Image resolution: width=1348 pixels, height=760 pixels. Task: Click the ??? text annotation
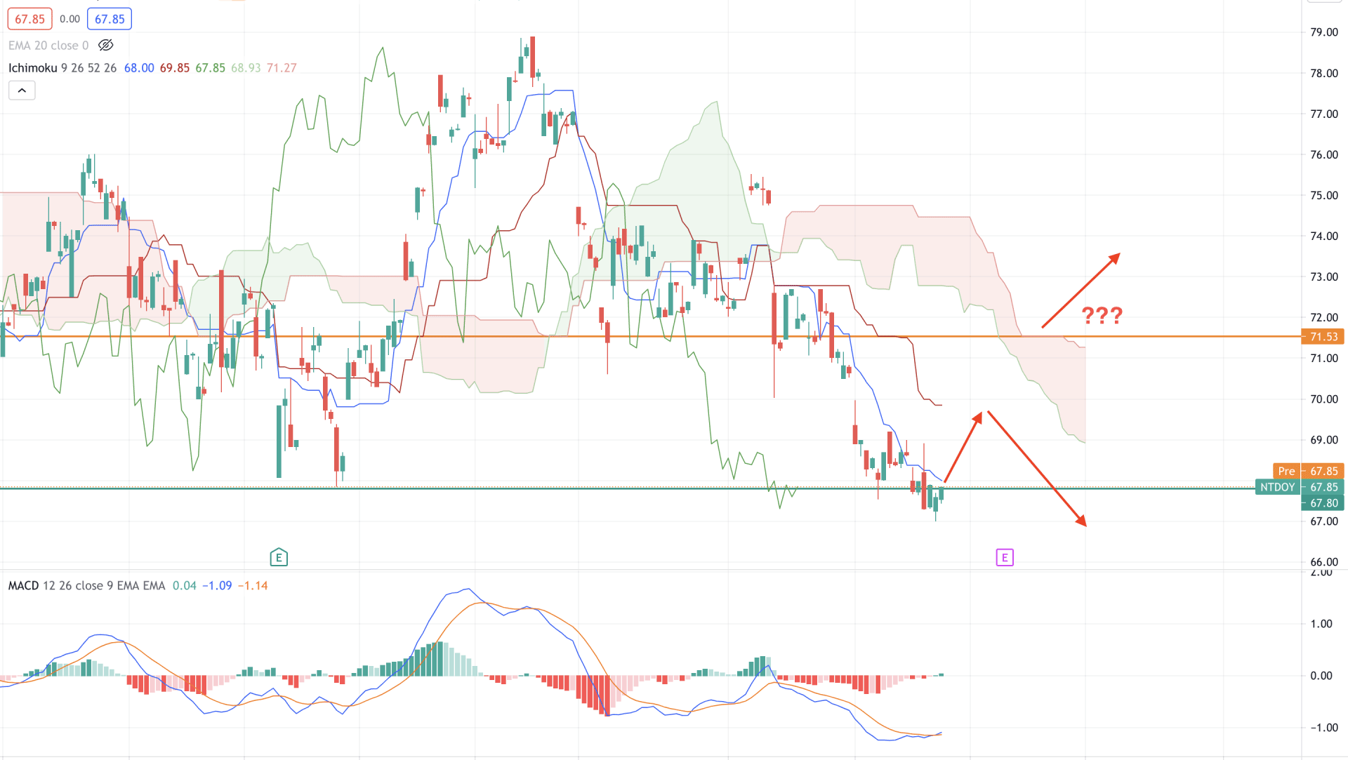1102,315
